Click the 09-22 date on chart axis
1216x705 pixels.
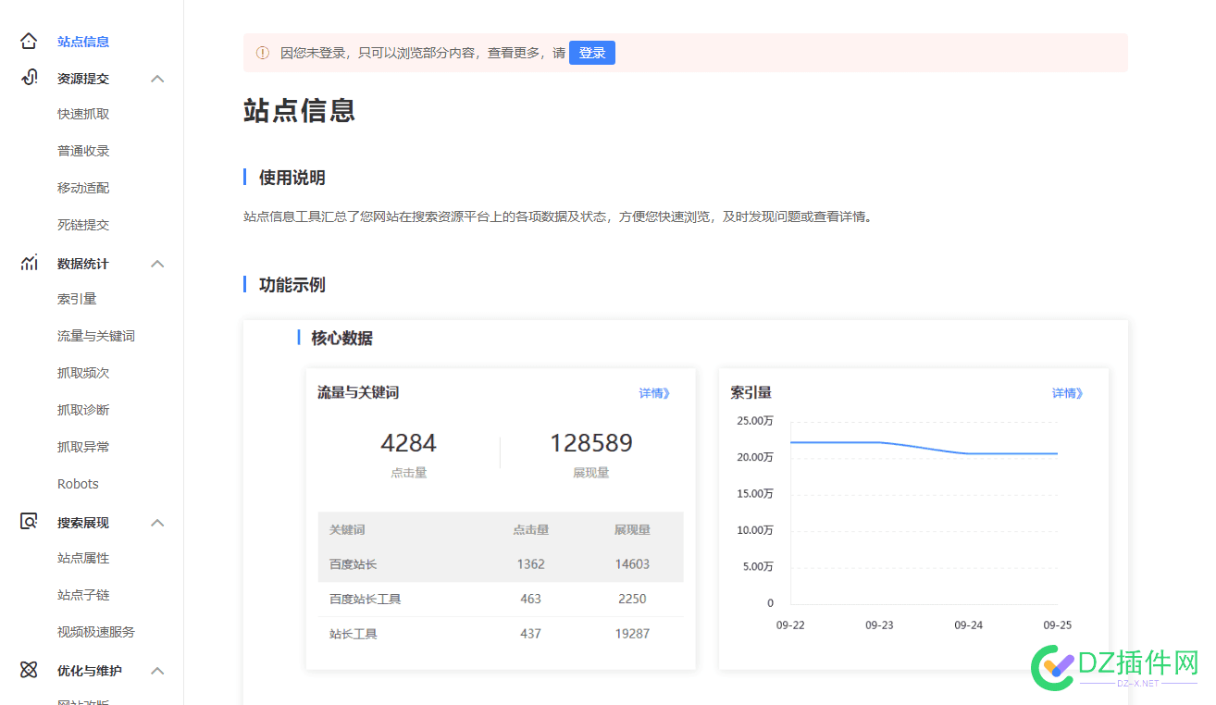point(790,625)
